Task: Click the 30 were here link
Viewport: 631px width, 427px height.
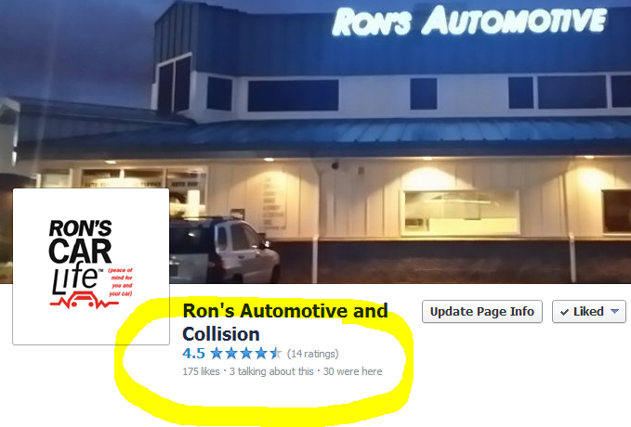Action: point(352,371)
